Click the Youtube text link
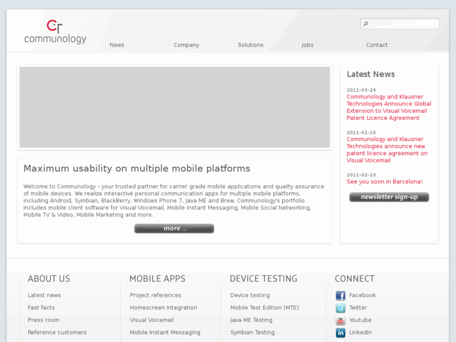Image resolution: width=456 pixels, height=342 pixels. pos(360,320)
